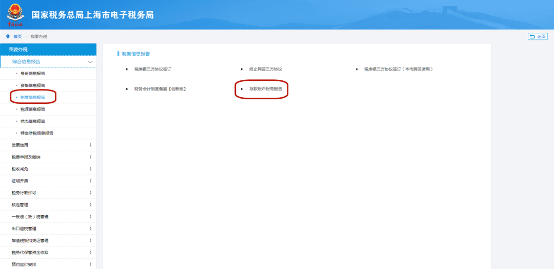Screen dimensions: 554x269
Task: Click the arrow bullet beside 税库银三方协议签订
Action: [127, 70]
